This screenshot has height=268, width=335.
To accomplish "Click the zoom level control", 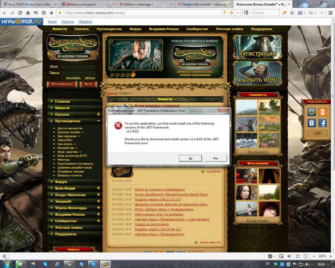I will pos(322,256).
